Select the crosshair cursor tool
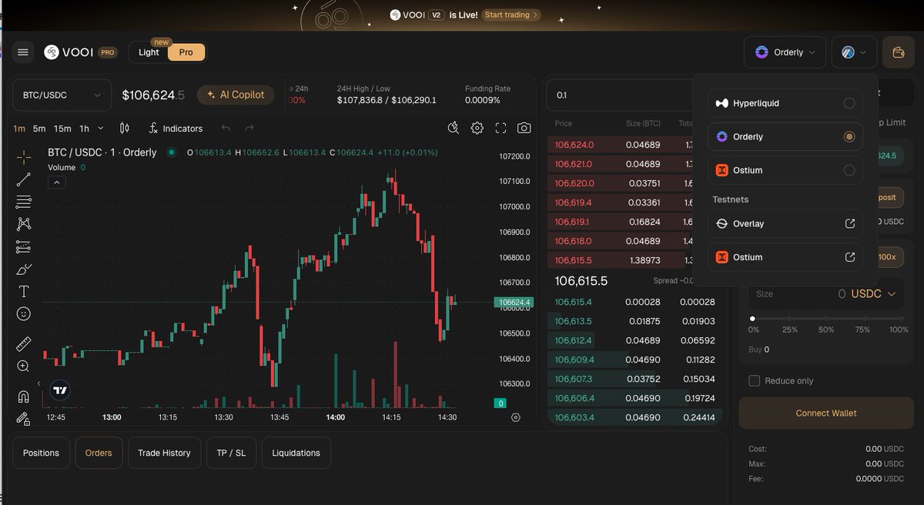 [x=24, y=157]
